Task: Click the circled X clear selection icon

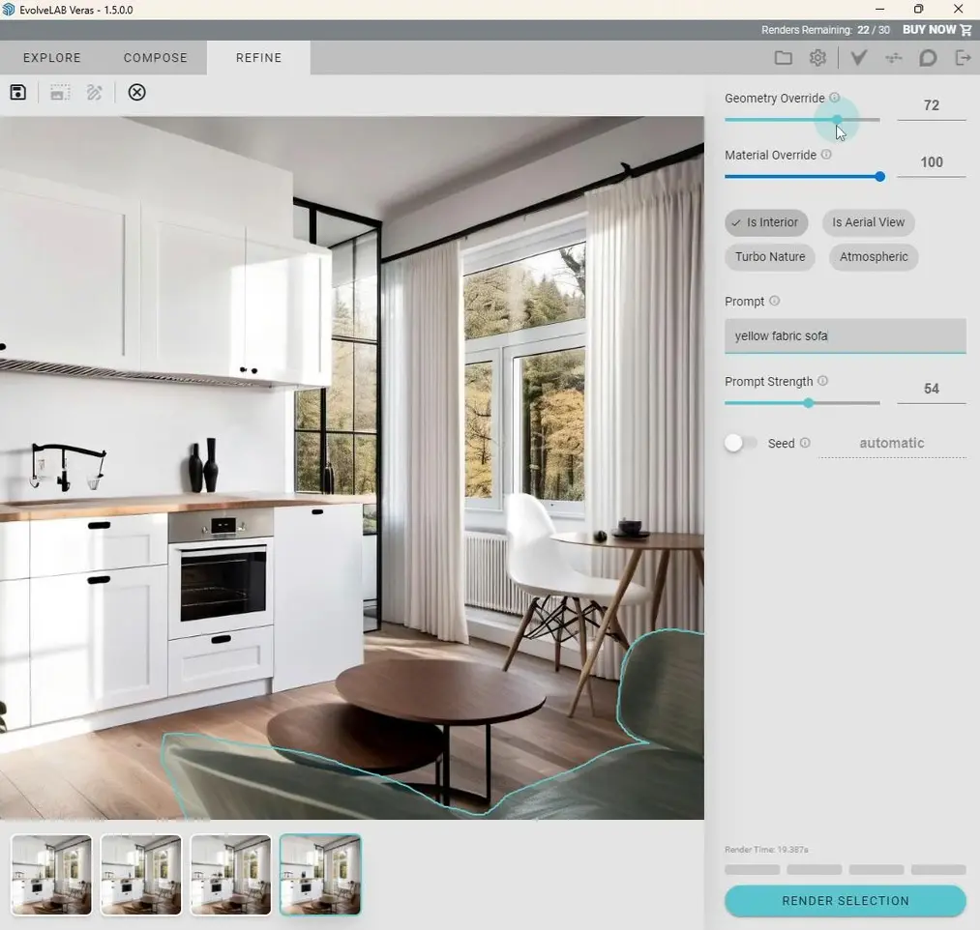Action: [x=137, y=93]
